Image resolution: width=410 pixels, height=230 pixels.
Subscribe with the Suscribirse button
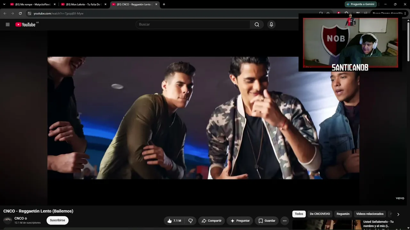tap(57, 220)
